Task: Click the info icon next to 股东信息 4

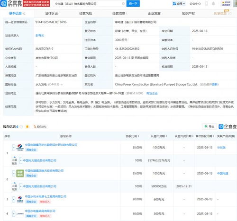Action: [21, 126]
